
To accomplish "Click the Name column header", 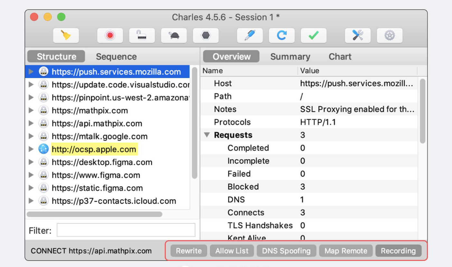I will point(249,71).
